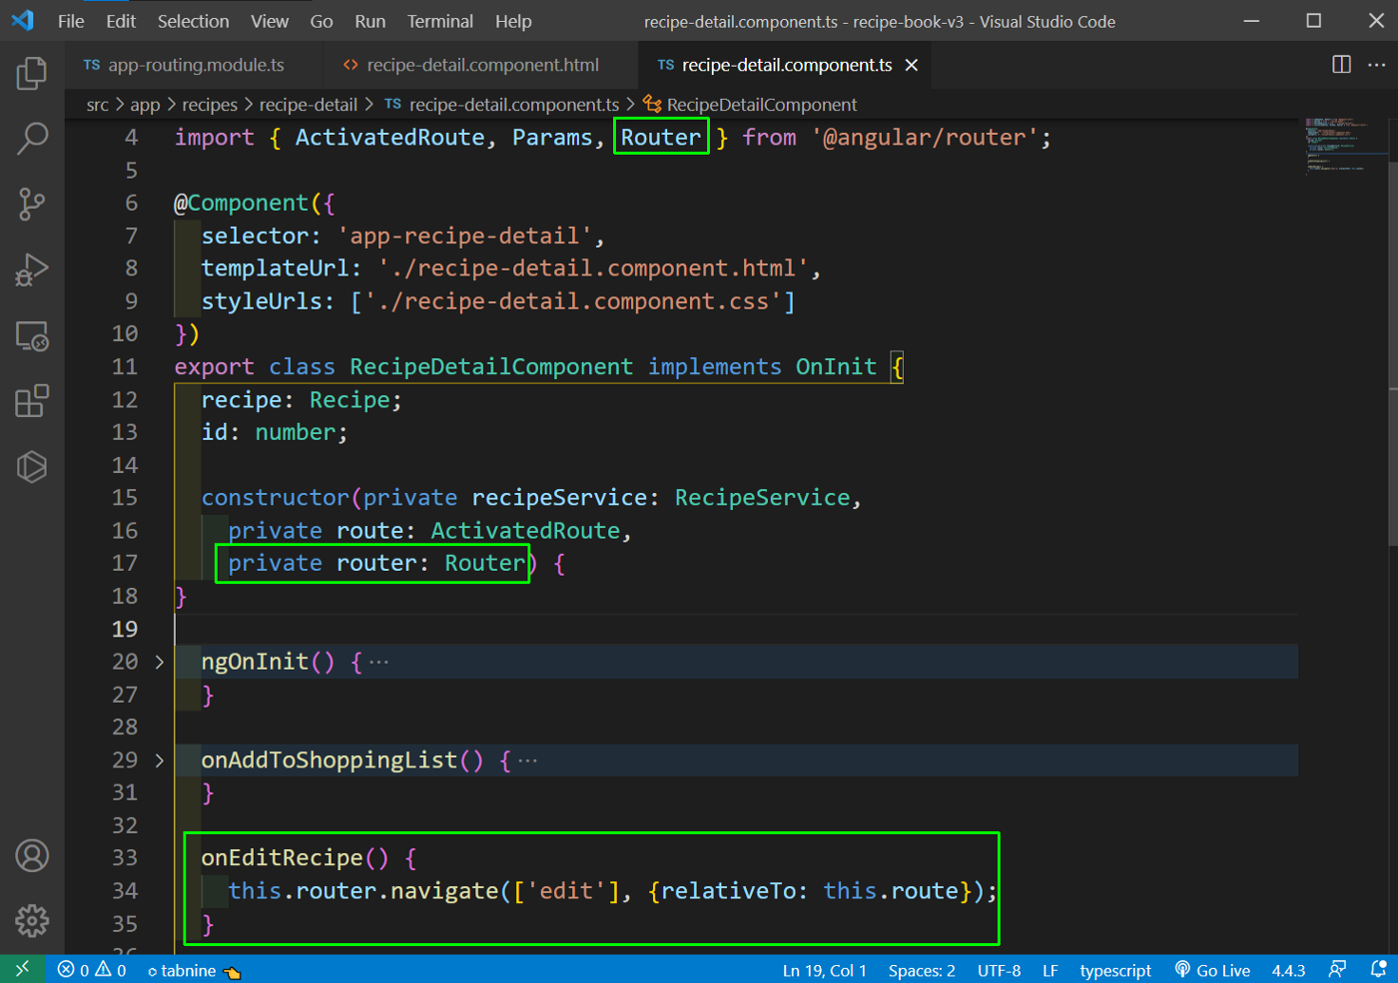Click line number 33 in gutter

124,857
